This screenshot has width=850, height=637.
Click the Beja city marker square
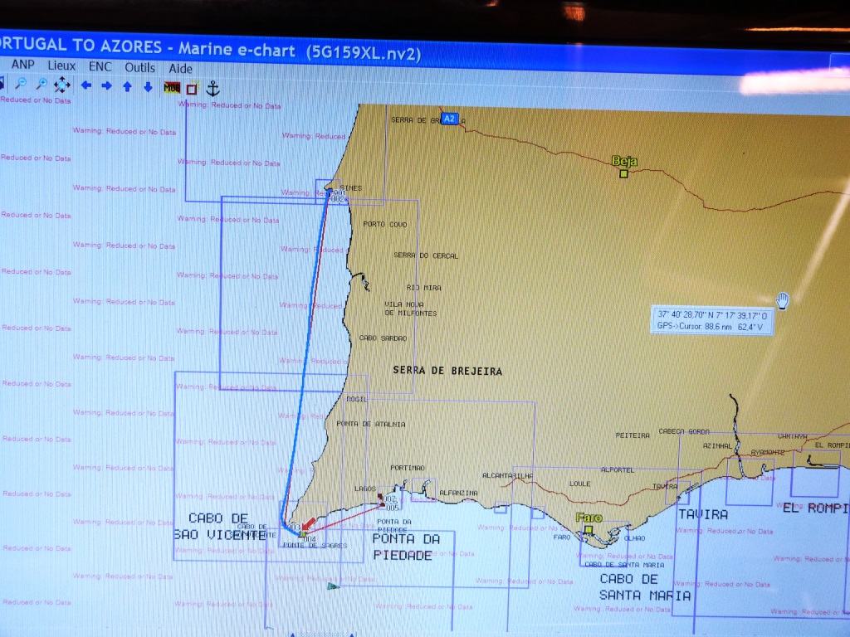coord(623,173)
